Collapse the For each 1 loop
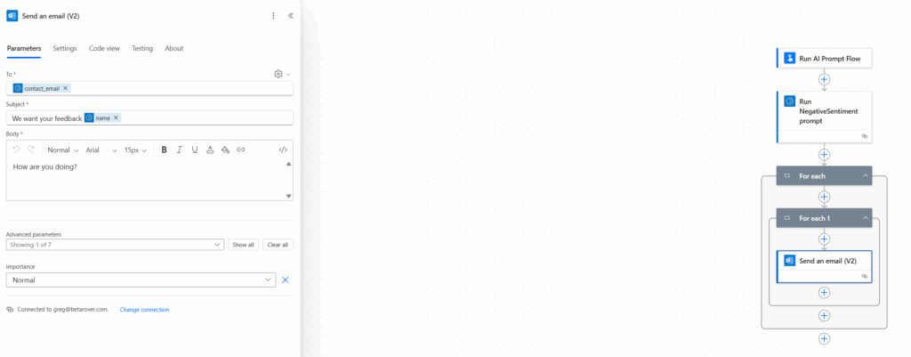 (865, 218)
